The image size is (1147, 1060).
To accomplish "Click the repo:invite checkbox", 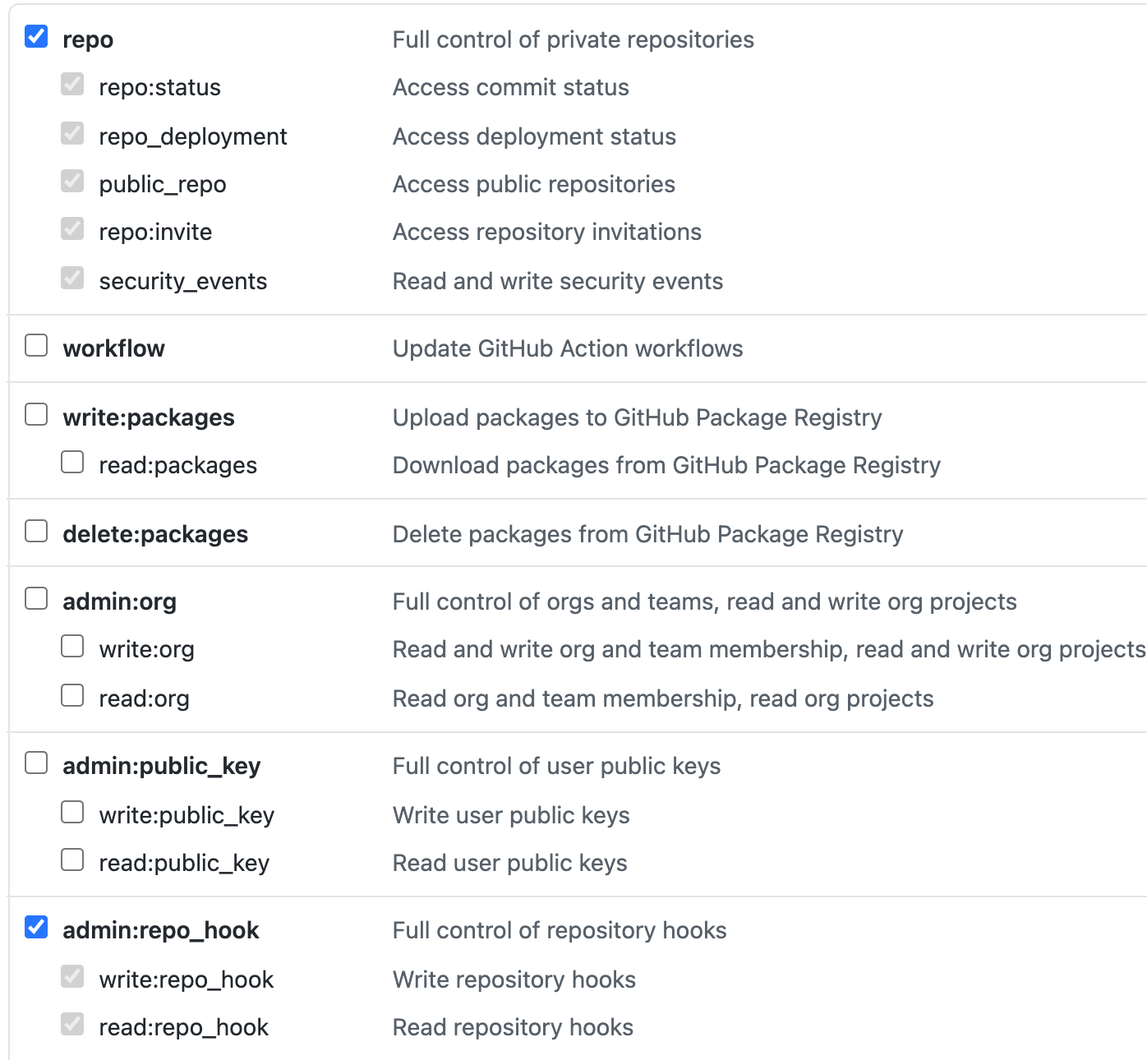I will pos(72,229).
